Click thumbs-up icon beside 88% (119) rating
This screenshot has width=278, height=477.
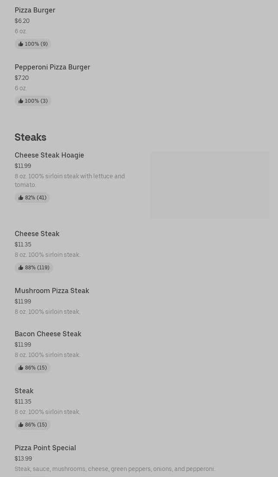click(x=21, y=268)
